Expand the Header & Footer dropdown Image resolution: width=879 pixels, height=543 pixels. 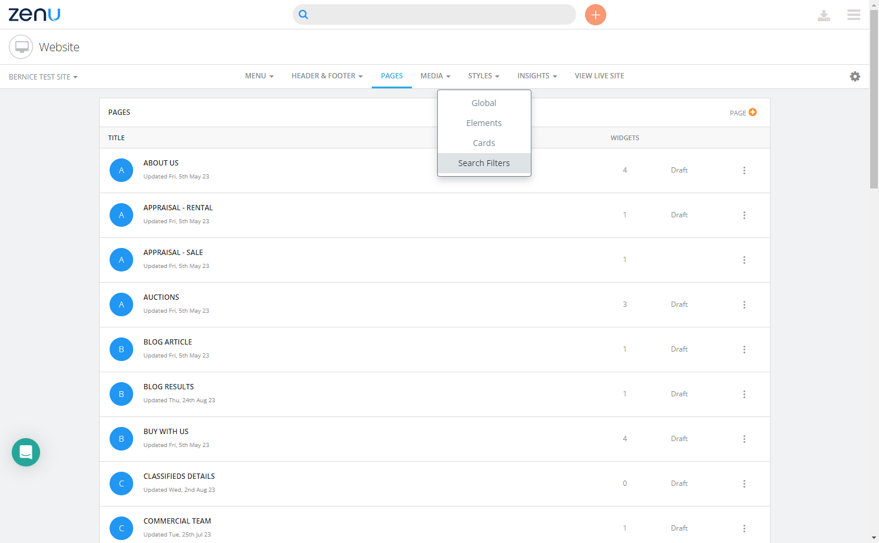(327, 76)
